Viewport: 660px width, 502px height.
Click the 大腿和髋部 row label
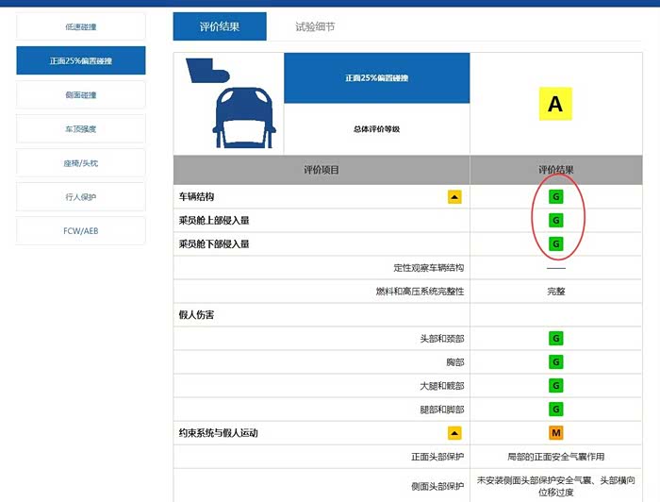pos(442,385)
